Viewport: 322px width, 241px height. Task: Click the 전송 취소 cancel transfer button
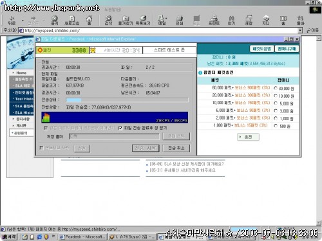[x=176, y=148]
